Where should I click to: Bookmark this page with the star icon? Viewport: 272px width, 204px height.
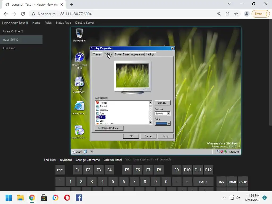tap(236, 14)
